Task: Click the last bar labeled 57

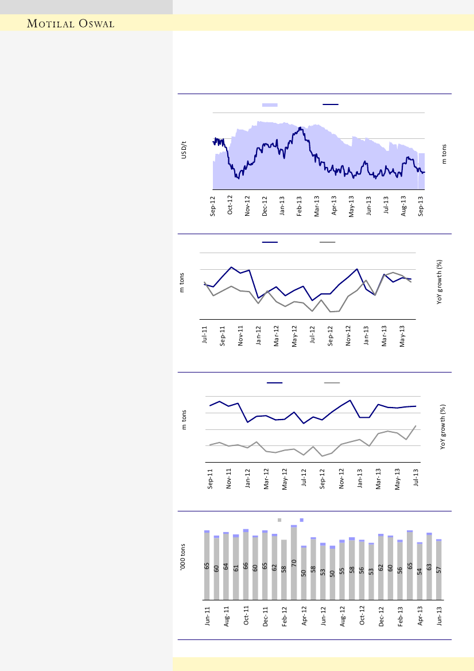Action: (438, 570)
